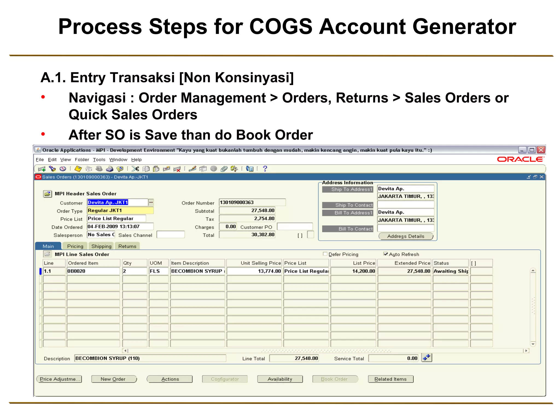Screen dimensions: 560x420
Task: Click the Price List header field
Action: coord(116,218)
